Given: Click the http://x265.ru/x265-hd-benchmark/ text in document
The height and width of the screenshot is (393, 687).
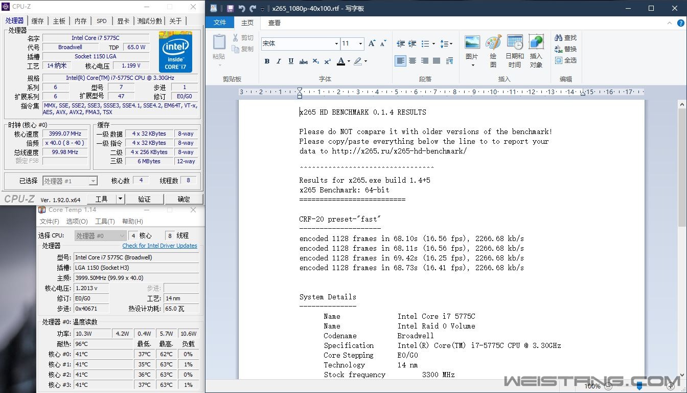Looking at the screenshot, I should 399,151.
